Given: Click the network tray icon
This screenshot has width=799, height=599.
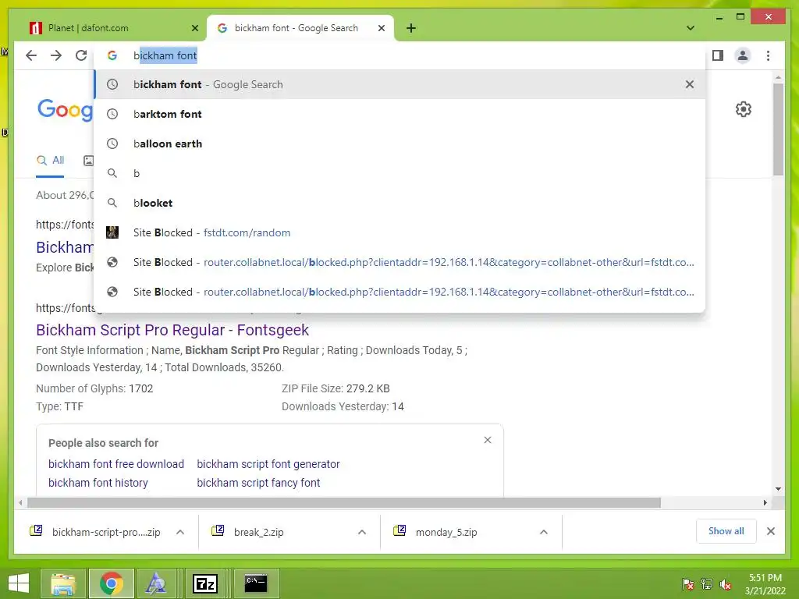Looking at the screenshot, I should point(707,584).
